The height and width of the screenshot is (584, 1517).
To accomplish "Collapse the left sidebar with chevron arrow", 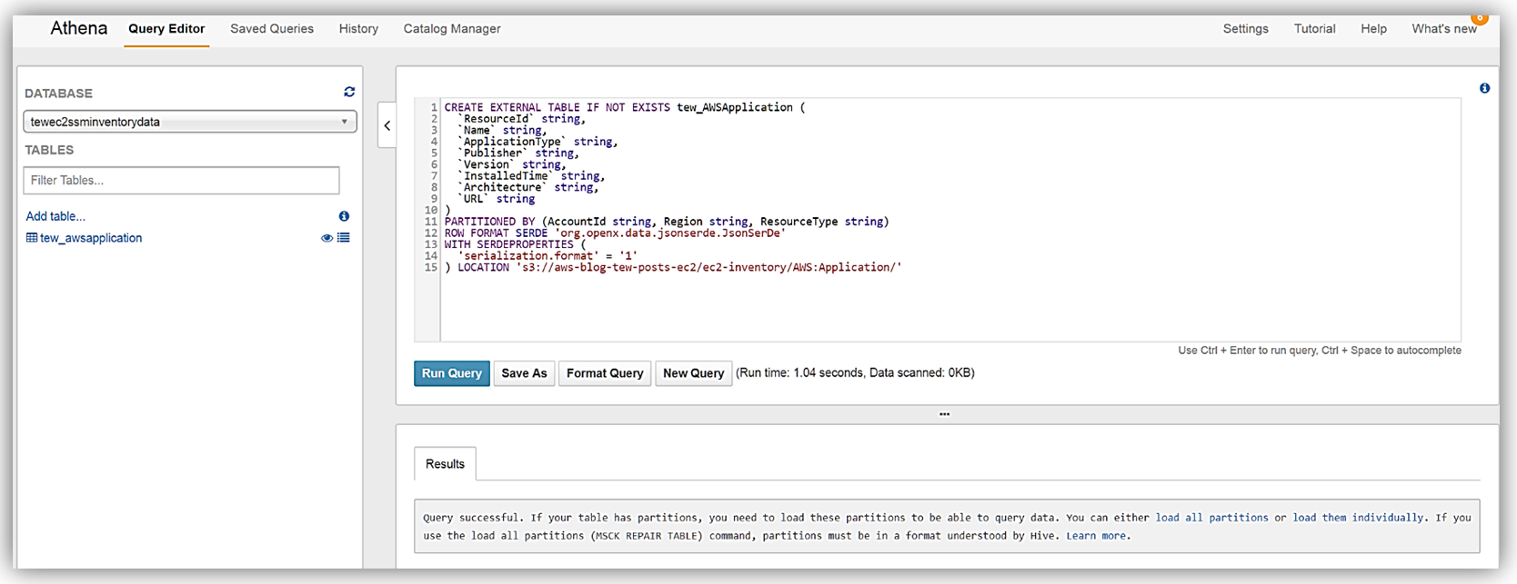I will pos(387,126).
